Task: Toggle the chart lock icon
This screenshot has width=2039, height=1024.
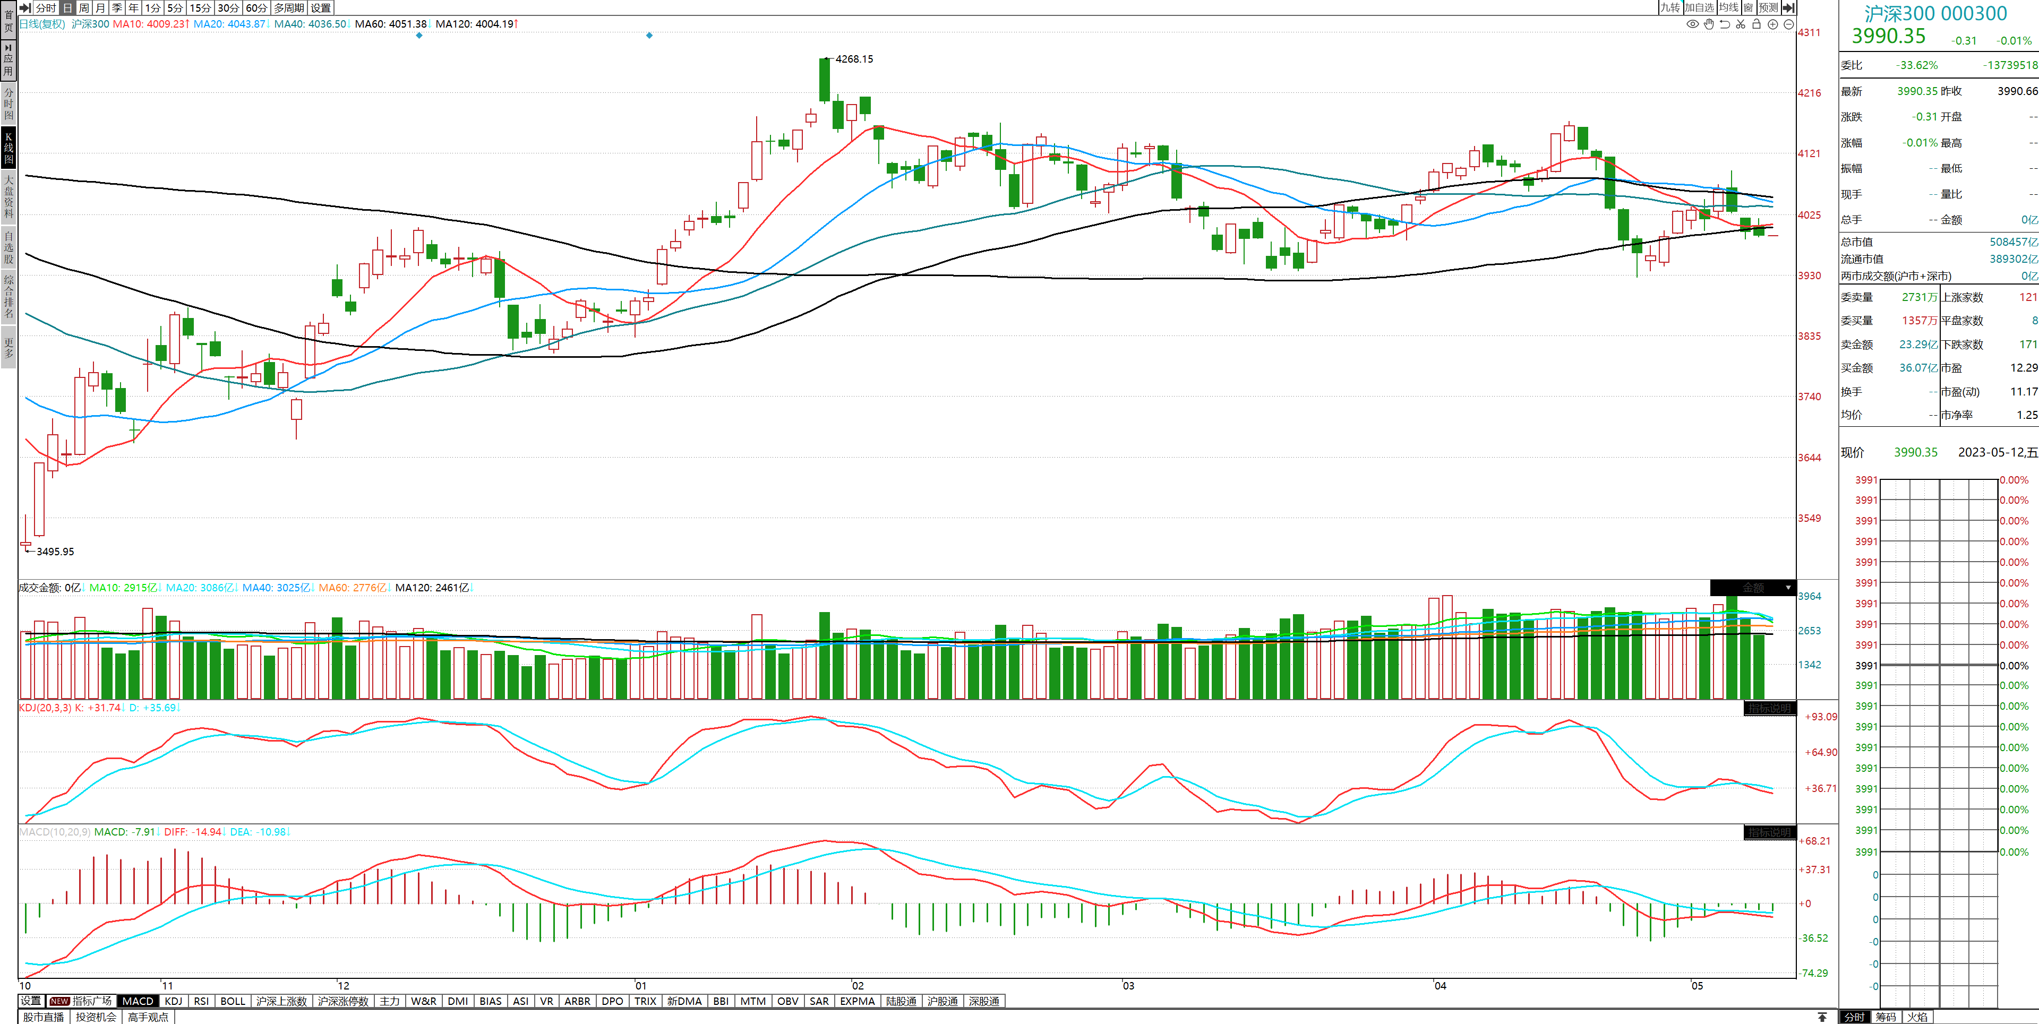Action: pyautogui.click(x=1757, y=24)
